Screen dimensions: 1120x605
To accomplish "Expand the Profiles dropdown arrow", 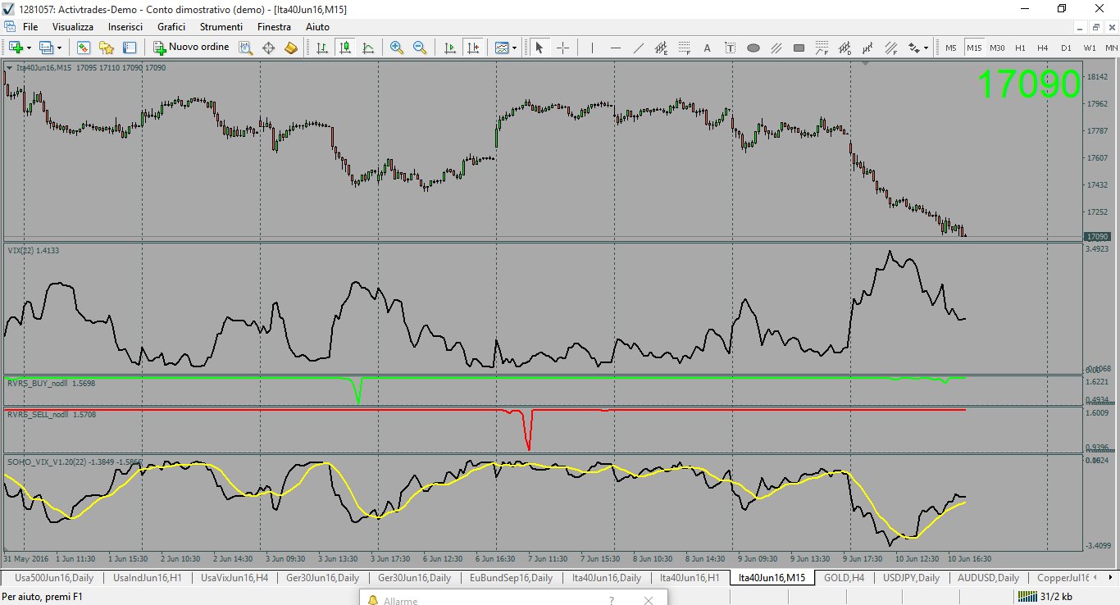I will pyautogui.click(x=59, y=48).
